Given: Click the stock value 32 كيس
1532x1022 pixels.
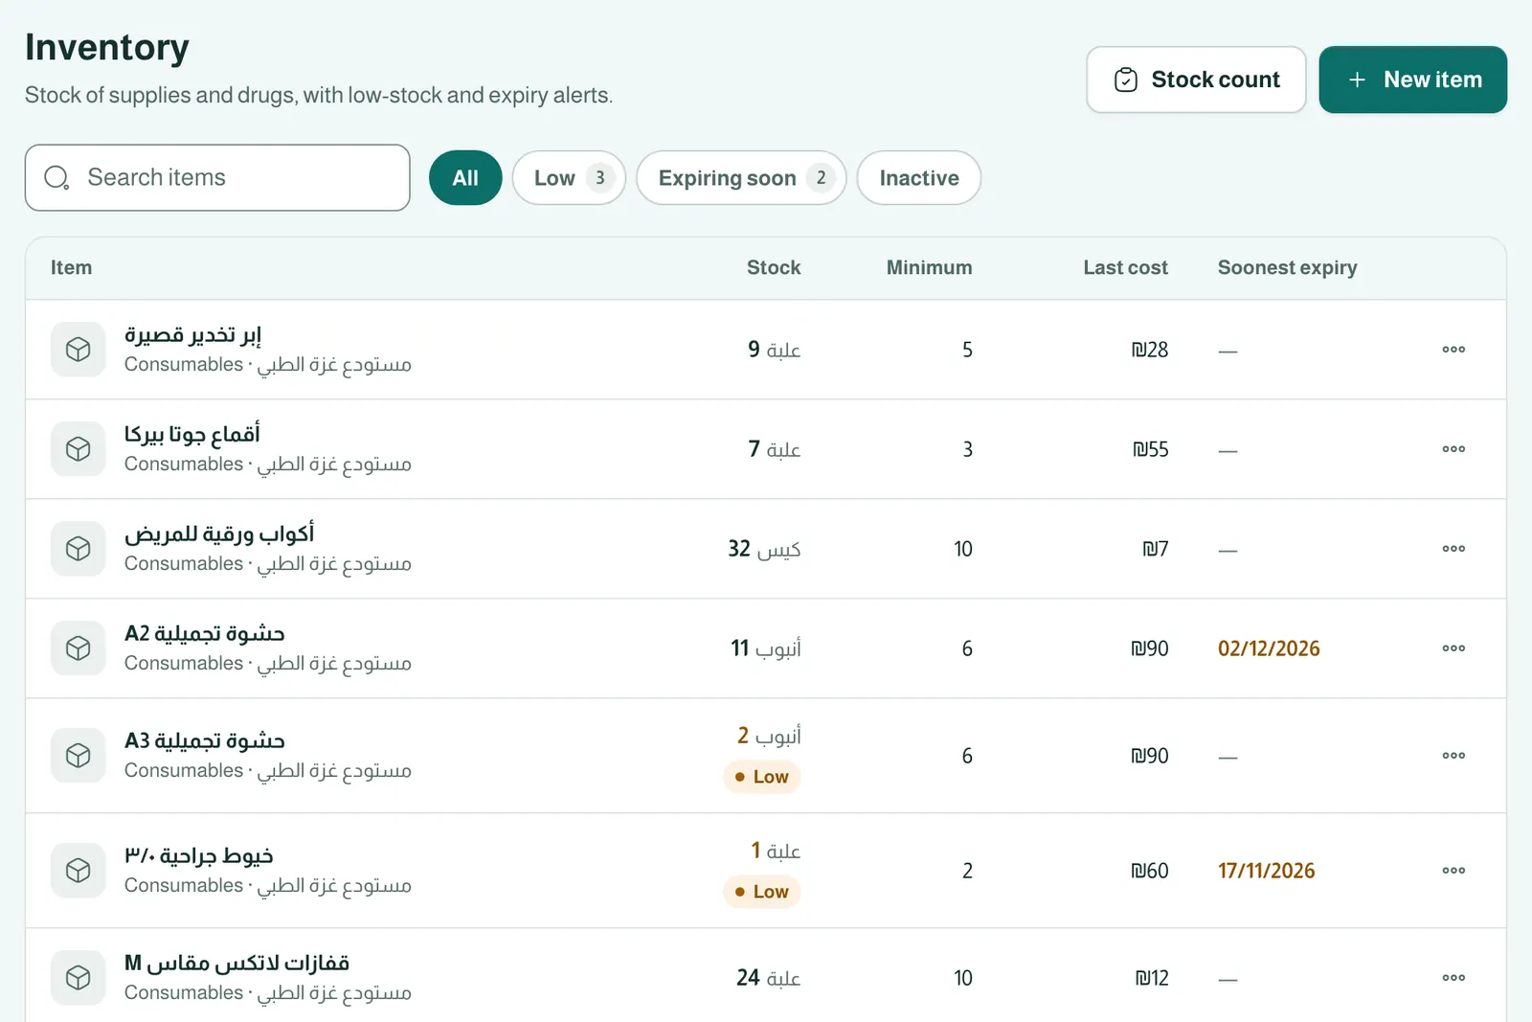Looking at the screenshot, I should click(764, 549).
